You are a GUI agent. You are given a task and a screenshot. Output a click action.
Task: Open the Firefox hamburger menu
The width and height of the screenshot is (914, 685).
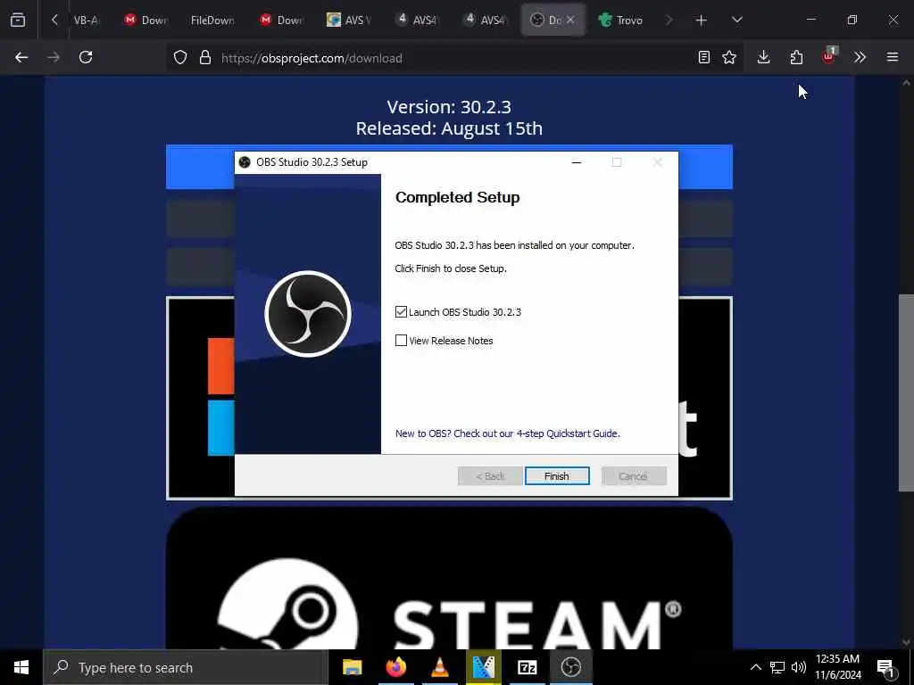click(x=893, y=57)
